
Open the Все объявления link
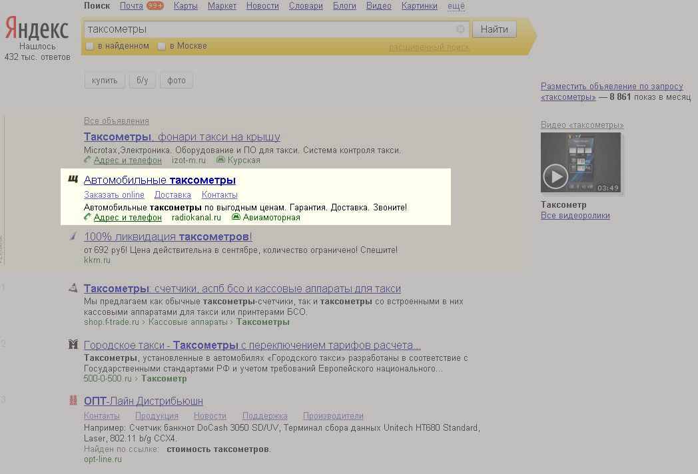[116, 120]
